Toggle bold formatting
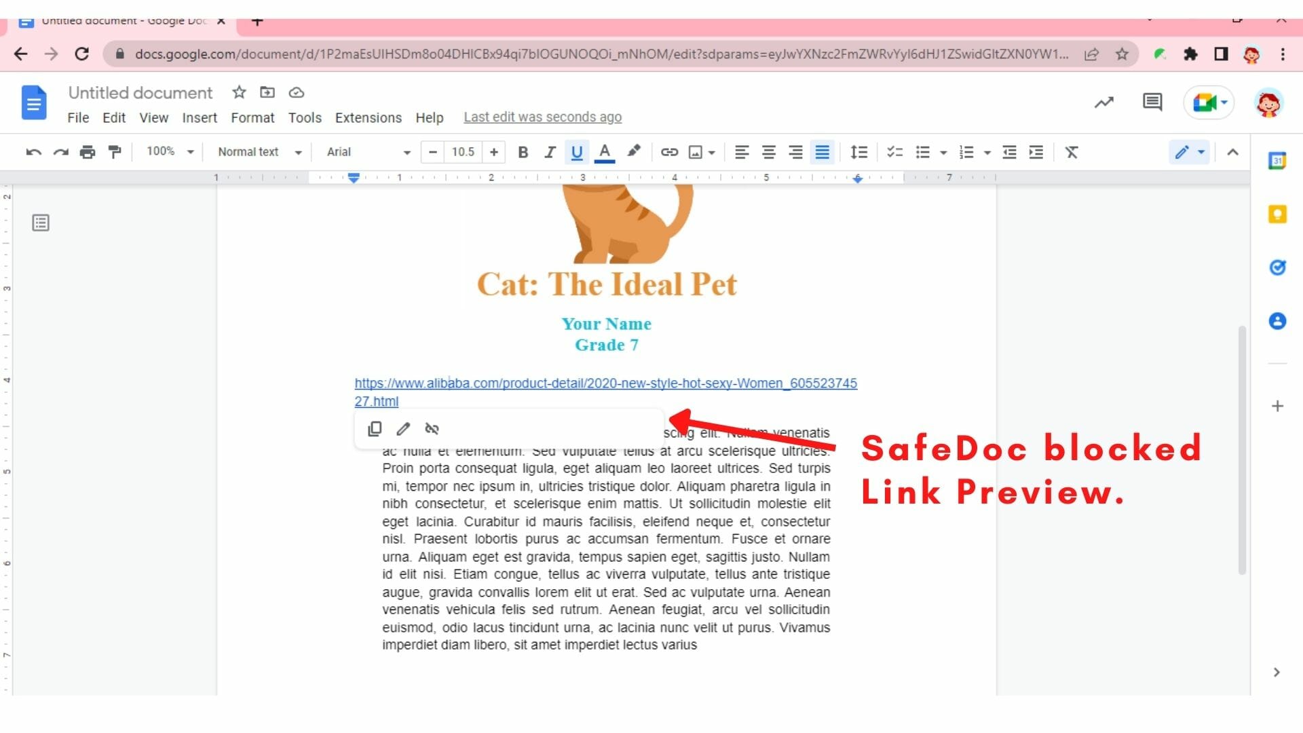The image size is (1303, 733). click(523, 152)
